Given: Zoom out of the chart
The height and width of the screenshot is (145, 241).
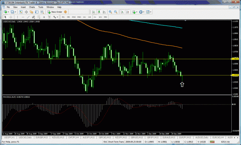Looking at the screenshot, I should click(116, 12).
